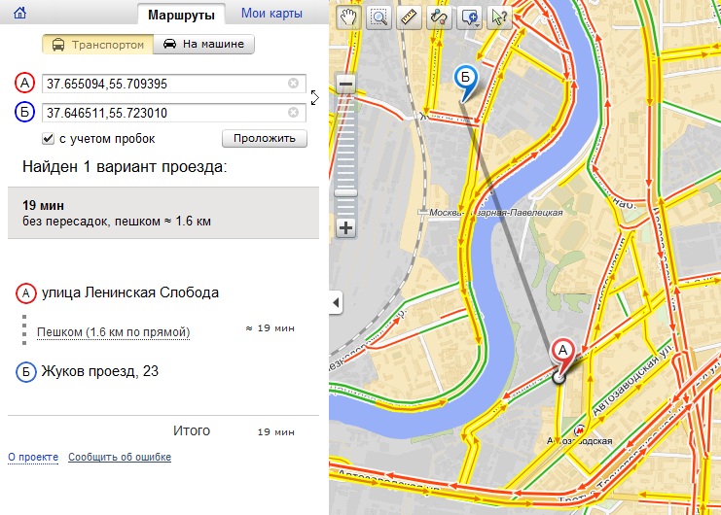Image resolution: width=721 pixels, height=515 pixels.
Task: Expand 'Пешком (1.6 км по прямой)' details
Action: (x=113, y=332)
